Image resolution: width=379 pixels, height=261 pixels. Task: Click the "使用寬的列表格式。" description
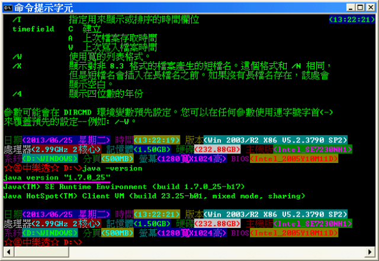tap(110, 57)
